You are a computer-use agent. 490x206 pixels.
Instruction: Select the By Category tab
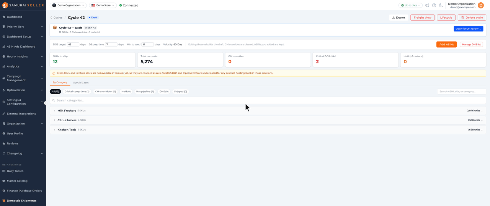pyautogui.click(x=60, y=82)
